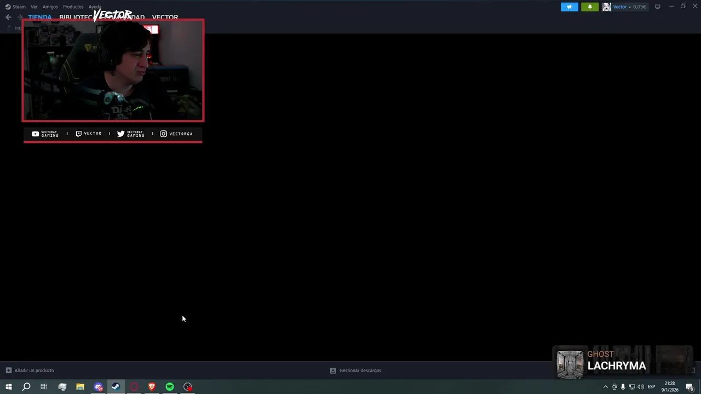Open Windows taskbar search
Screen dimensions: 701x394
26,387
